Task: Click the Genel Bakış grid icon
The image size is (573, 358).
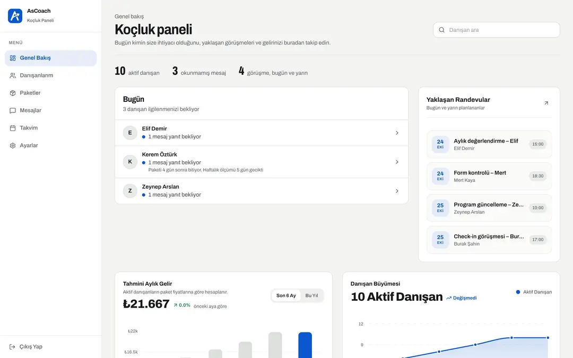Action: pos(13,58)
